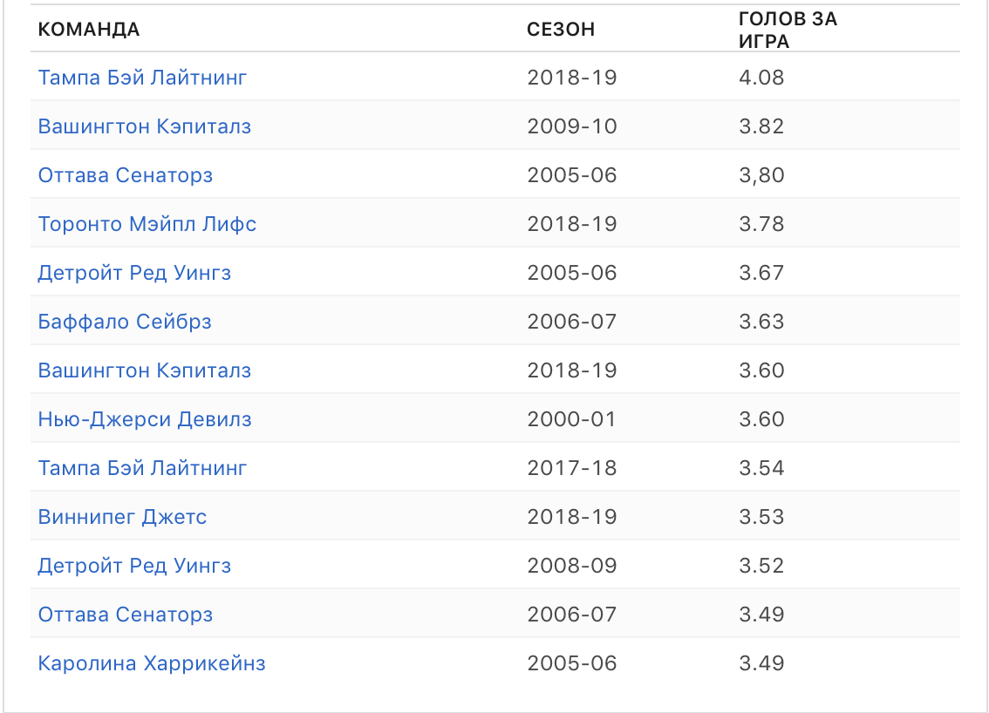Viewport: 989px width, 713px height.
Task: Click Оттава Сенаторз link for 2005-06 season
Action: point(125,175)
